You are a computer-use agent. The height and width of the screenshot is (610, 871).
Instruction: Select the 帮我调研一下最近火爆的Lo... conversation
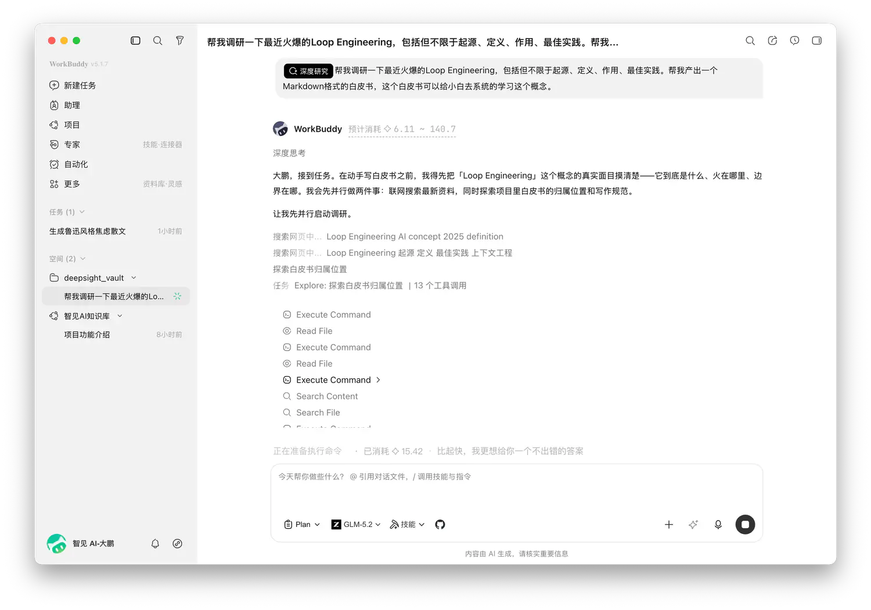pos(116,297)
